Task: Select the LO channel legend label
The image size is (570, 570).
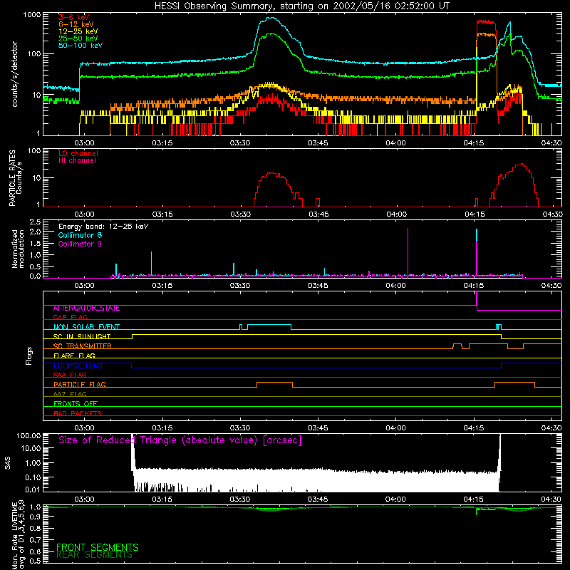Action: [x=78, y=153]
